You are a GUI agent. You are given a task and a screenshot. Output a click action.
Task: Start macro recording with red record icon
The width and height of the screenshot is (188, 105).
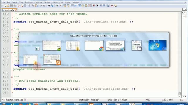[x=94, y=6]
